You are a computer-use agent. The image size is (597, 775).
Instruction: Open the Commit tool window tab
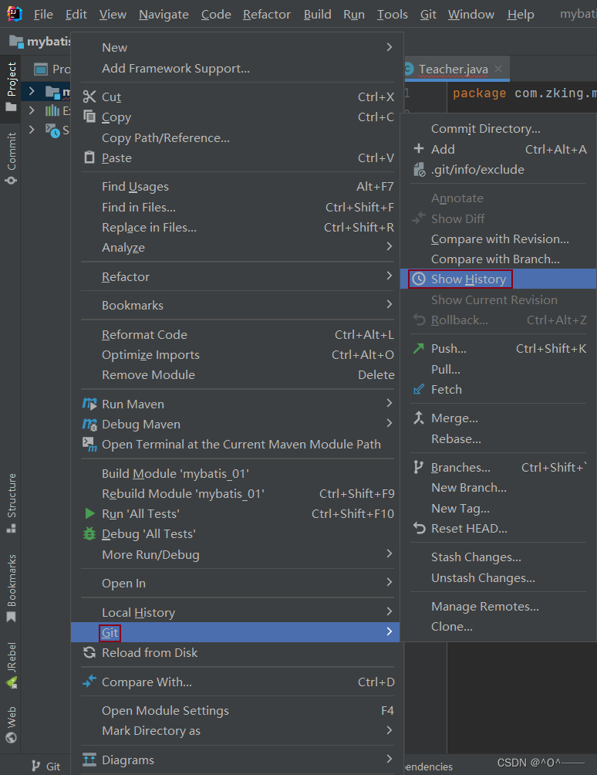(x=11, y=158)
